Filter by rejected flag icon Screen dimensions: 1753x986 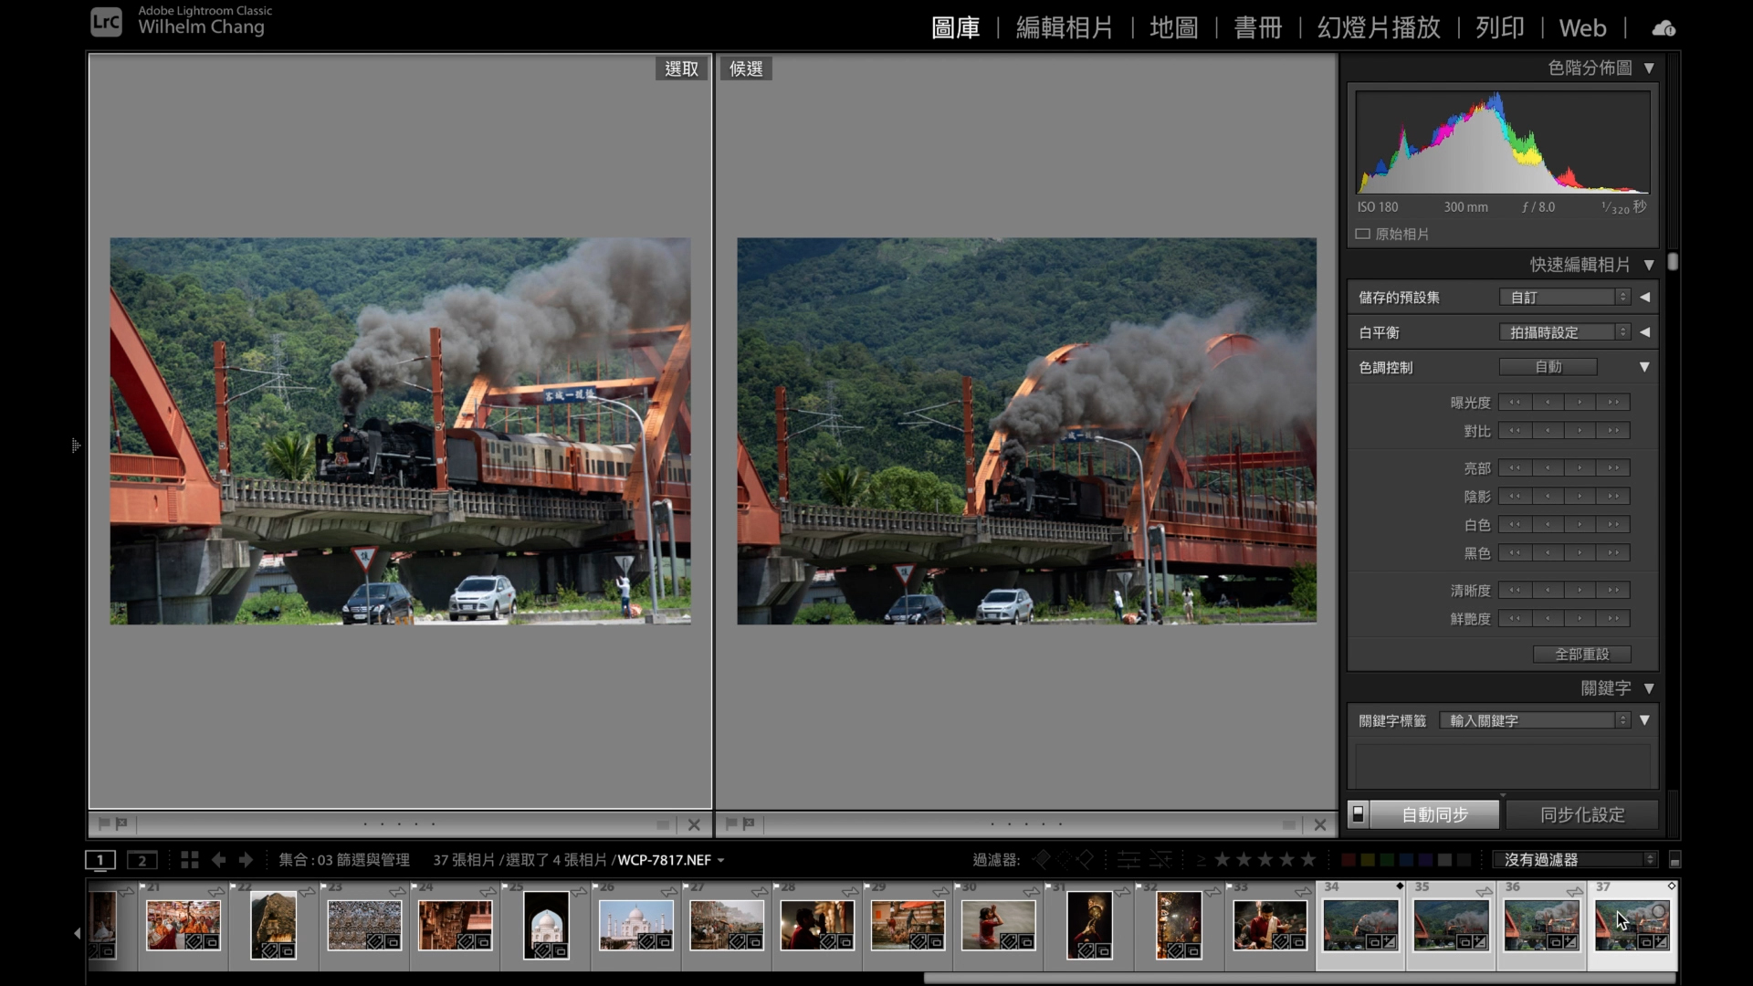pyautogui.click(x=1086, y=860)
